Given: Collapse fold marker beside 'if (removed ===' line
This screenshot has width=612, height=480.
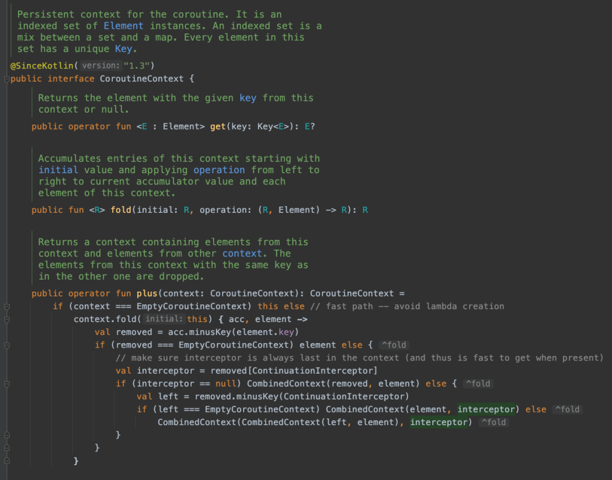Looking at the screenshot, I should (7, 345).
